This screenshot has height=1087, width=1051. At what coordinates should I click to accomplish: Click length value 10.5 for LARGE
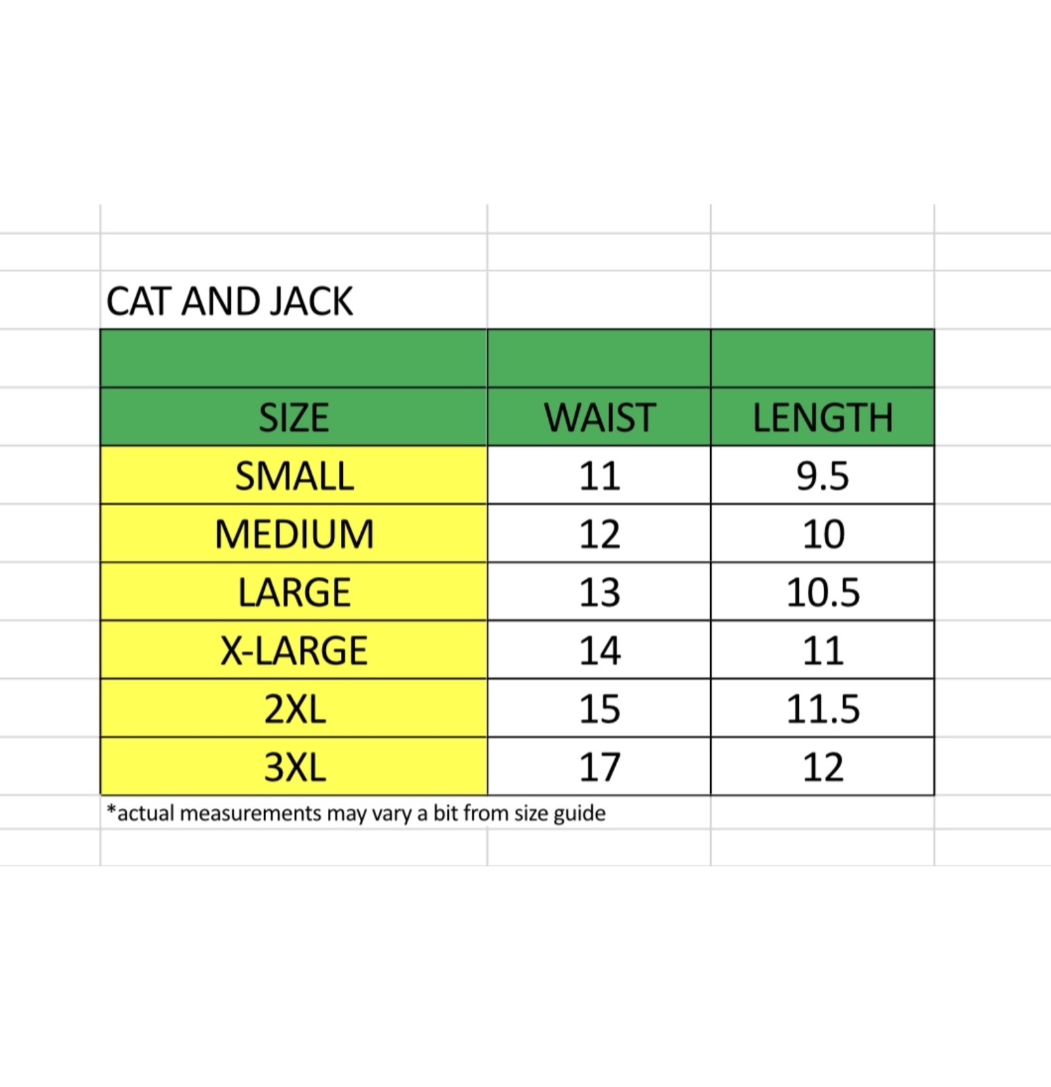(x=822, y=592)
